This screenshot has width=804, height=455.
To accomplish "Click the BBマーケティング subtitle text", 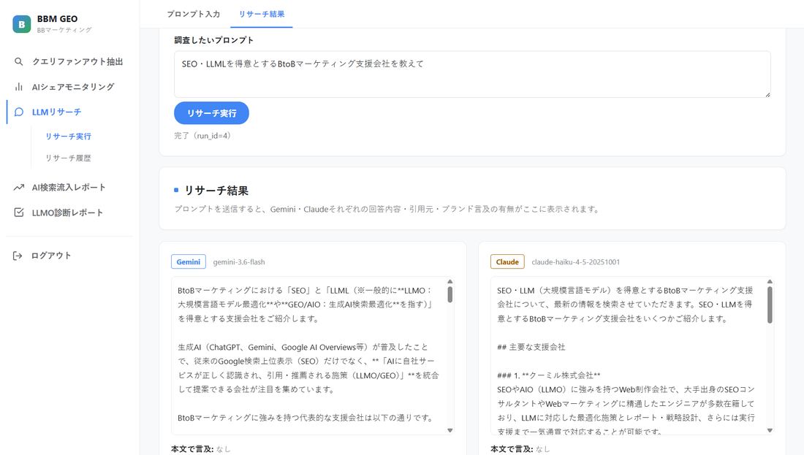I will click(64, 30).
